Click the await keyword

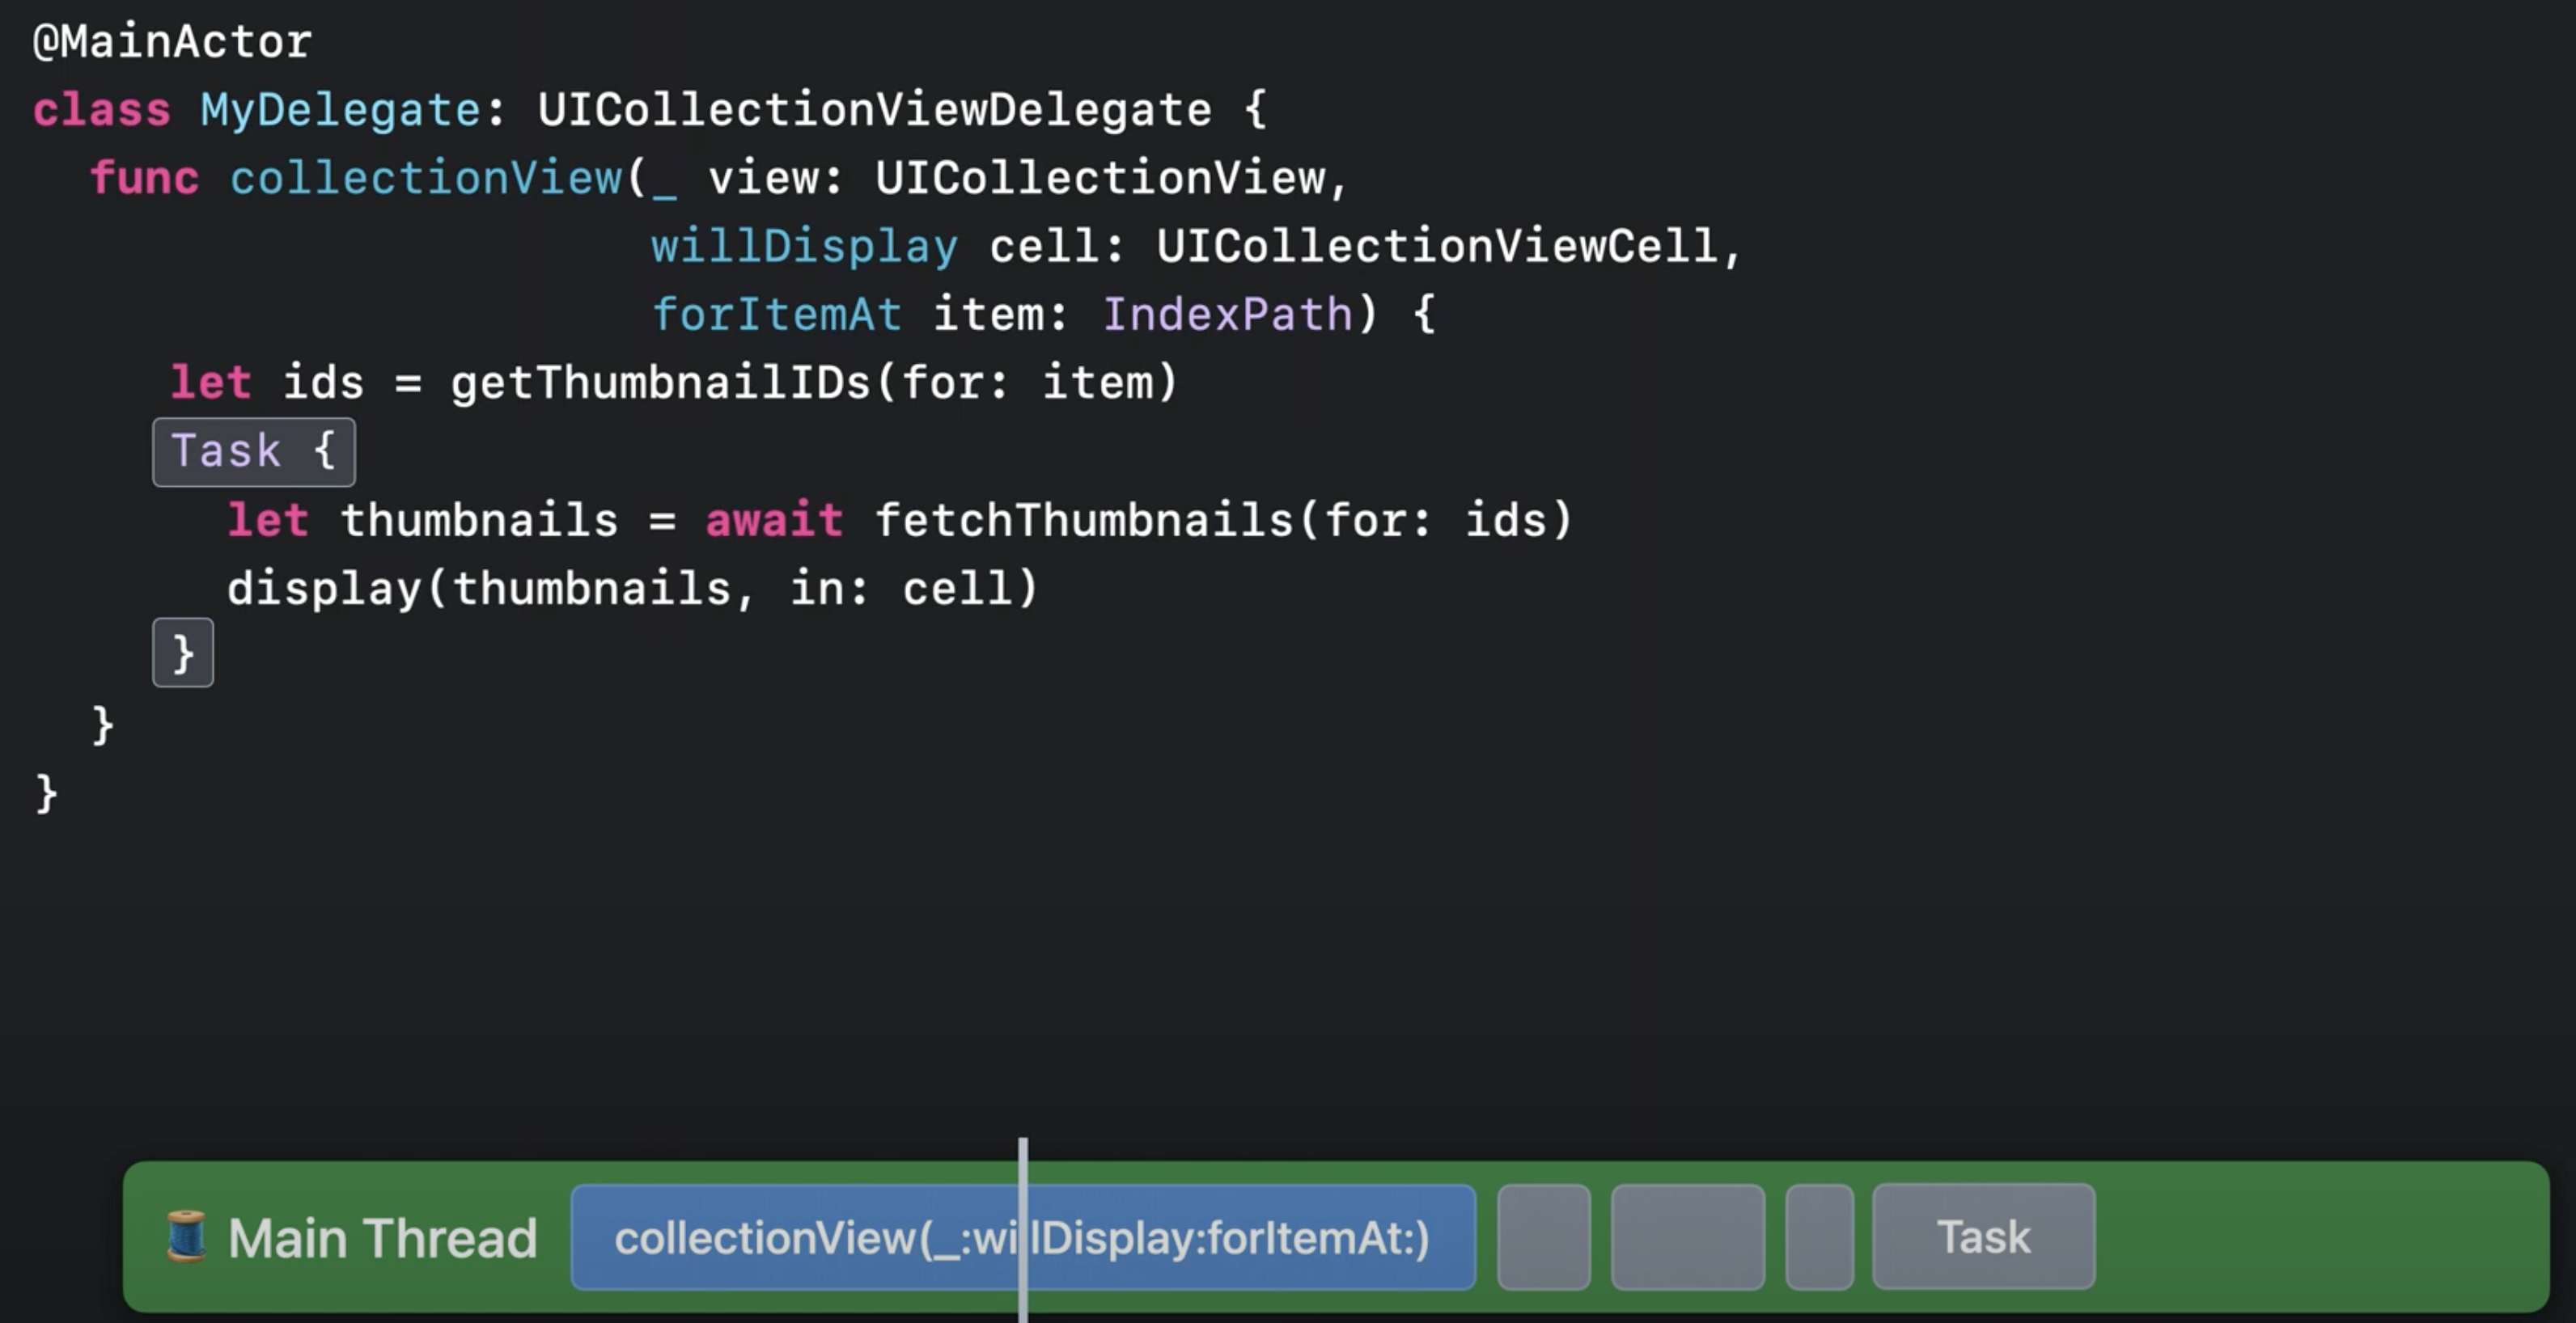coord(774,521)
